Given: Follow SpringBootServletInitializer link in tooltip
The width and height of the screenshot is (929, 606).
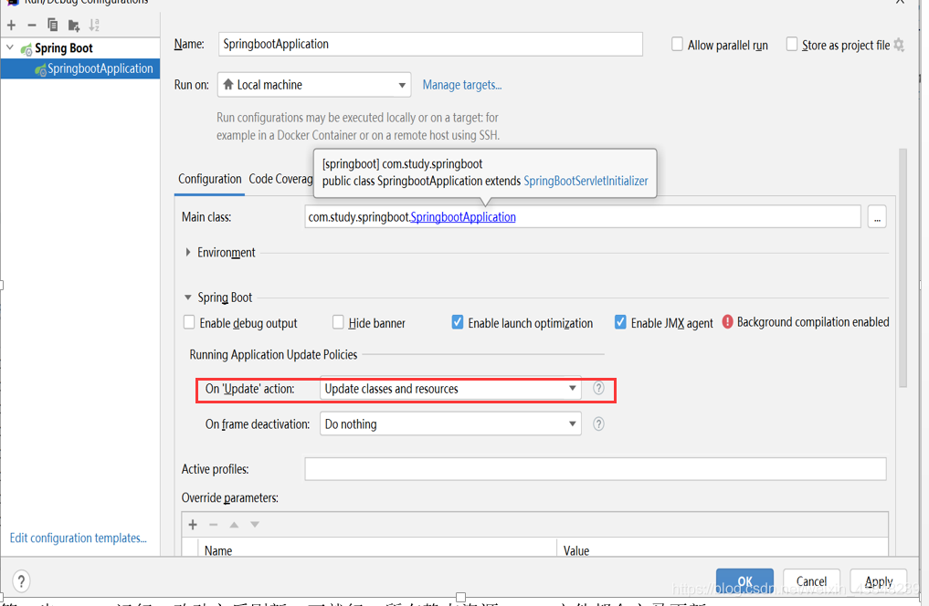Looking at the screenshot, I should click(586, 181).
